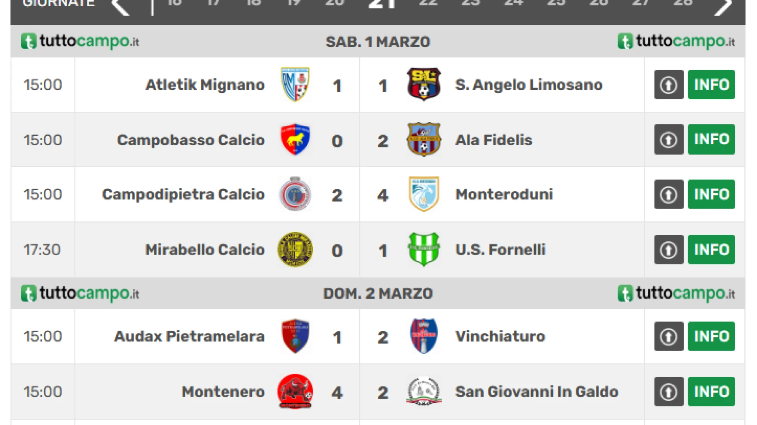Open INFO for Audax Pietramelara vs Vinchiaturo
The image size is (757, 425).
711,336
